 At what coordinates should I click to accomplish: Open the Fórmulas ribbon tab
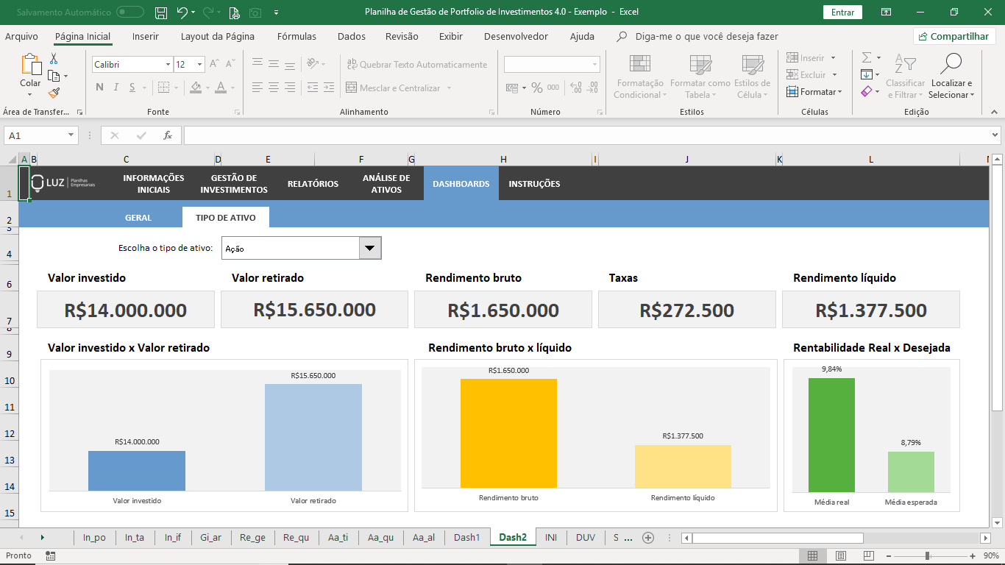pos(296,36)
